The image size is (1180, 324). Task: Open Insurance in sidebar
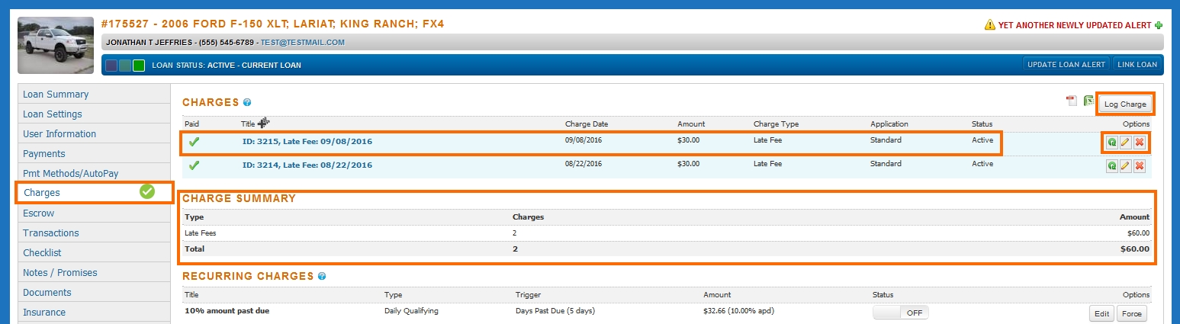coord(94,313)
